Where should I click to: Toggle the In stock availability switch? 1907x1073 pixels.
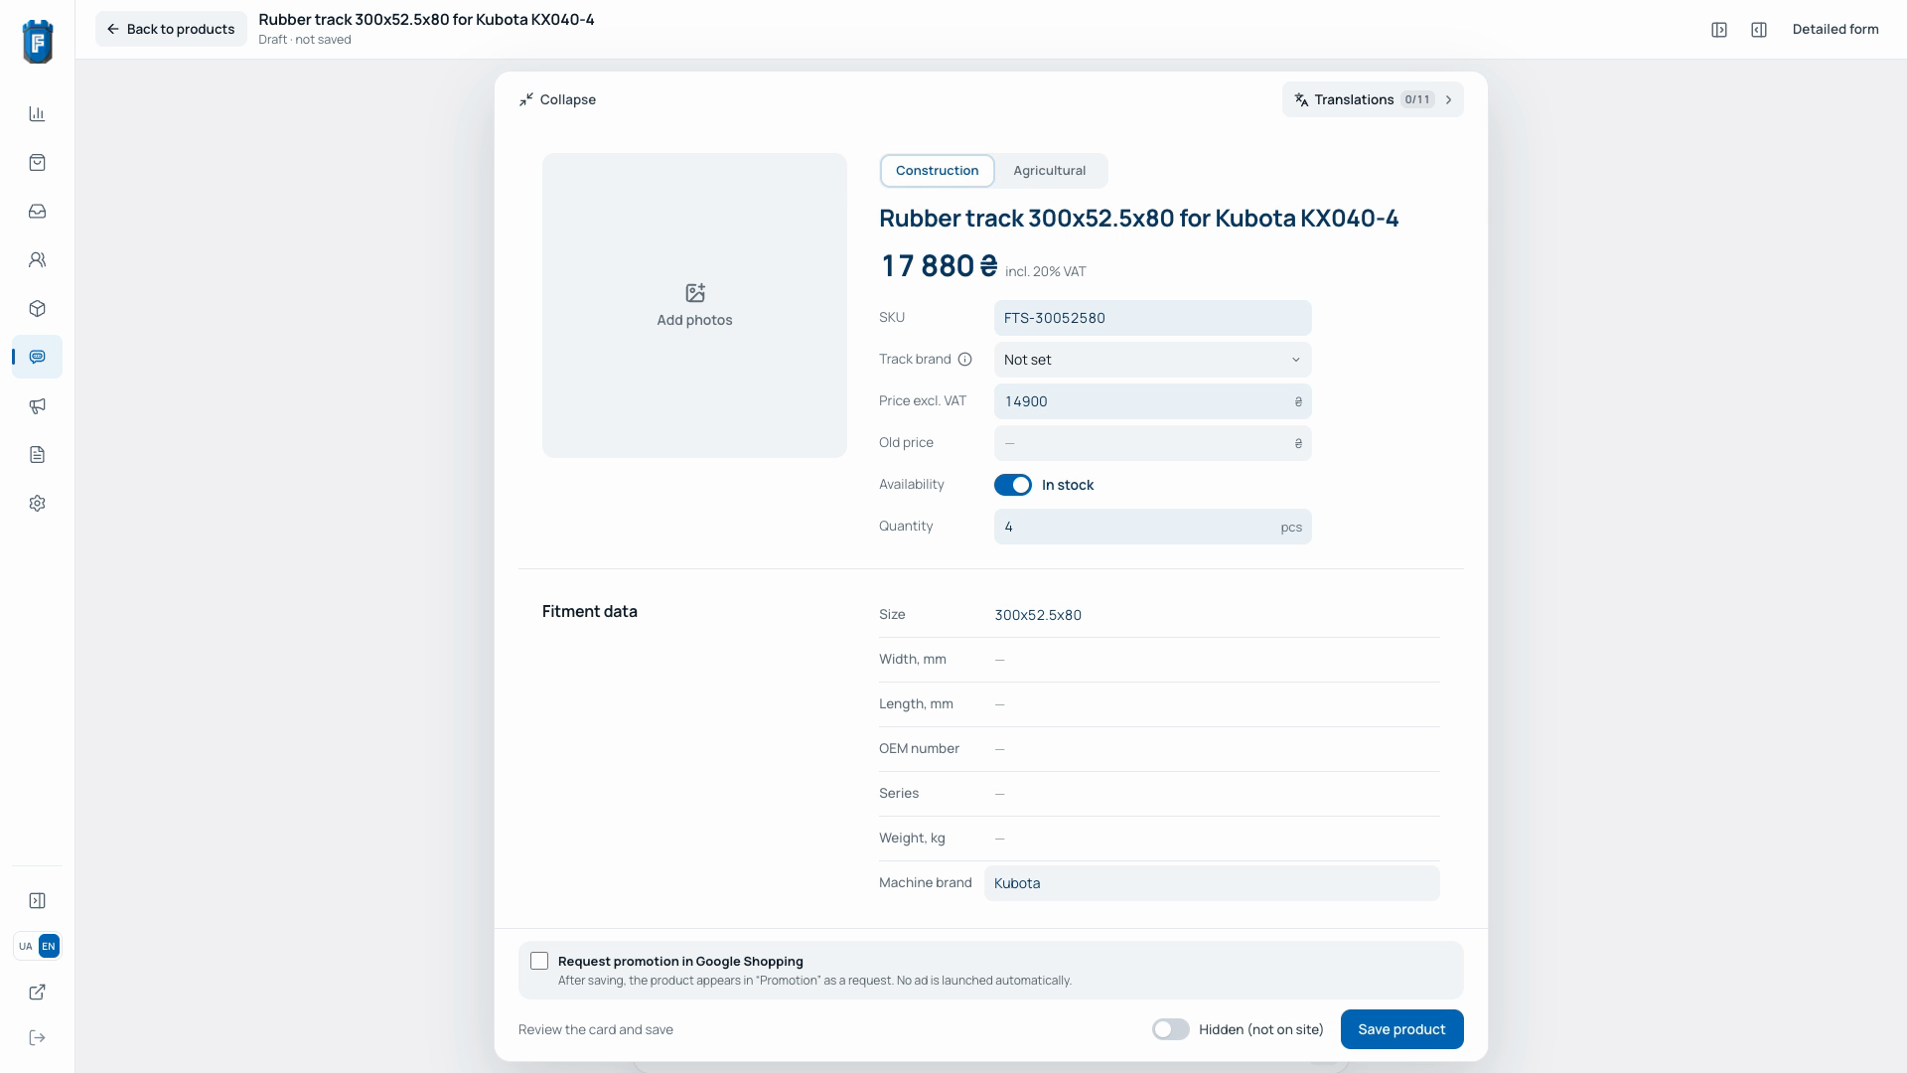tap(1013, 485)
